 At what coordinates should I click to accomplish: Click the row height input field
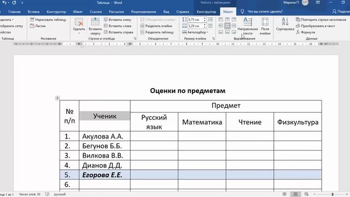tap(195, 20)
